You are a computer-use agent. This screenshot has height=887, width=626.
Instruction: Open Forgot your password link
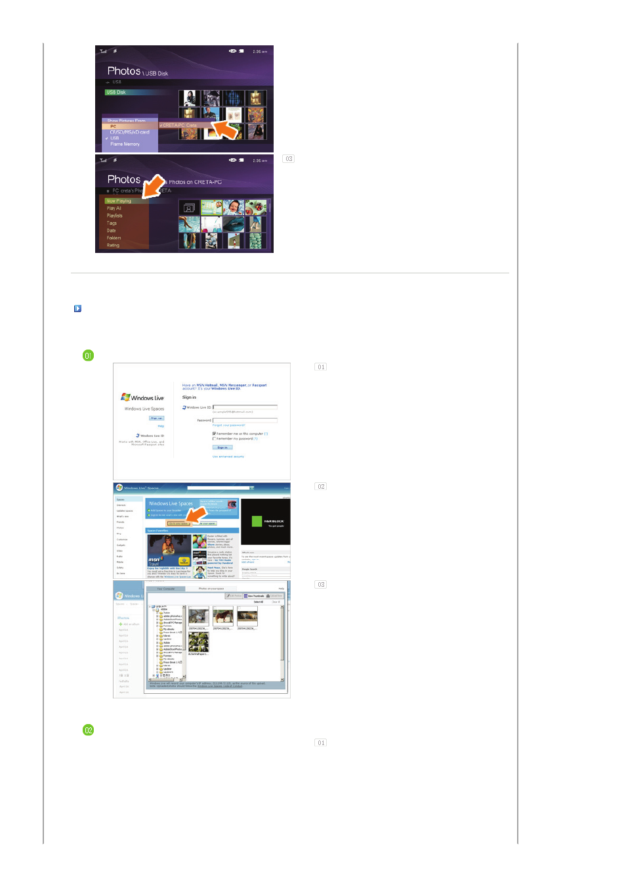pos(228,425)
